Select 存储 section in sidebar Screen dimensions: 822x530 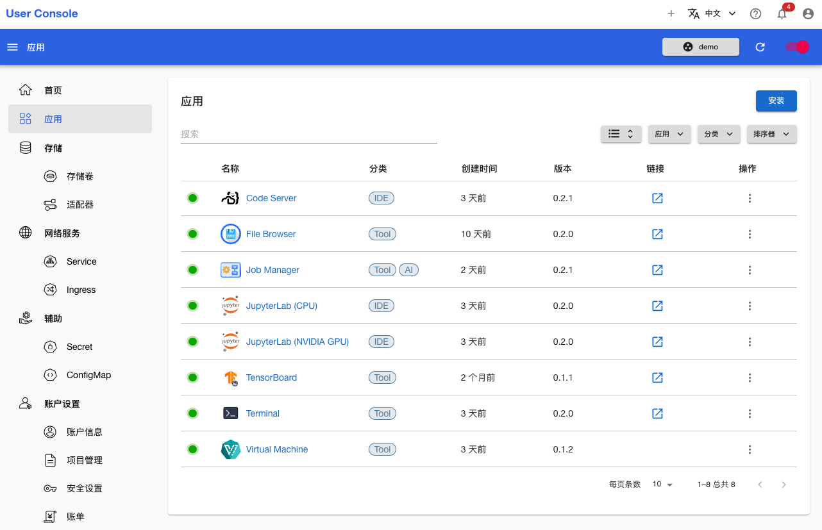pos(80,148)
